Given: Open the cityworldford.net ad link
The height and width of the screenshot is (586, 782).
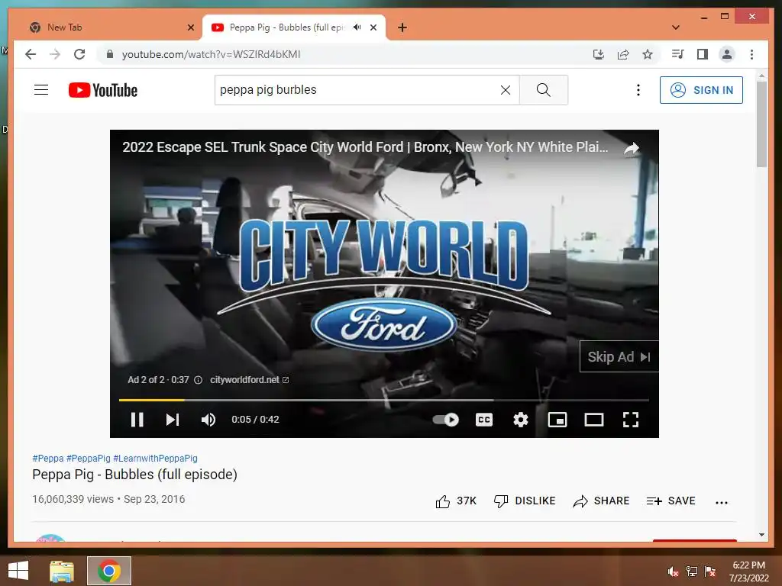Looking at the screenshot, I should point(250,380).
